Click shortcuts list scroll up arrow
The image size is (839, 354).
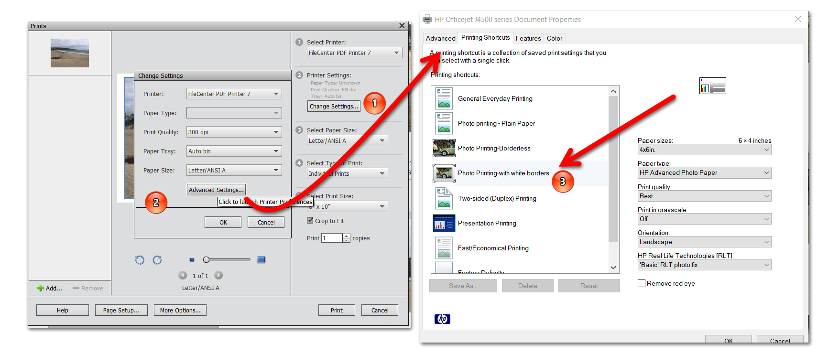tap(613, 91)
